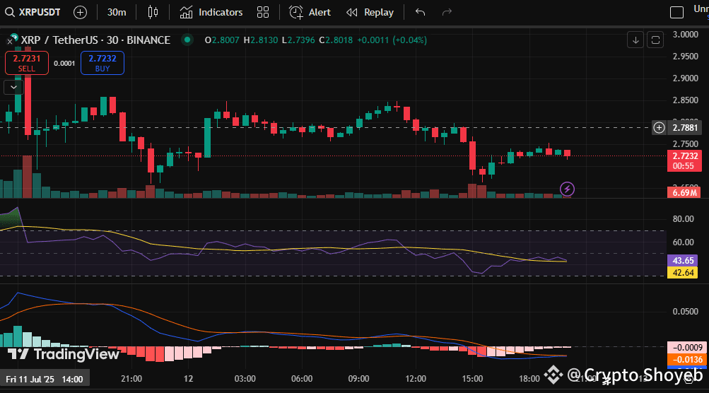The height and width of the screenshot is (393, 709).
Task: Start bar Replay mode
Action: pos(370,12)
